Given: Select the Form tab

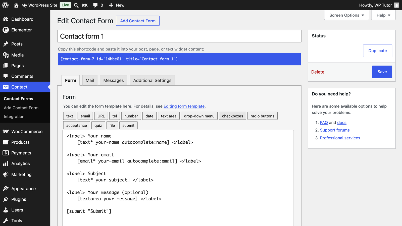Looking at the screenshot, I should [x=71, y=80].
